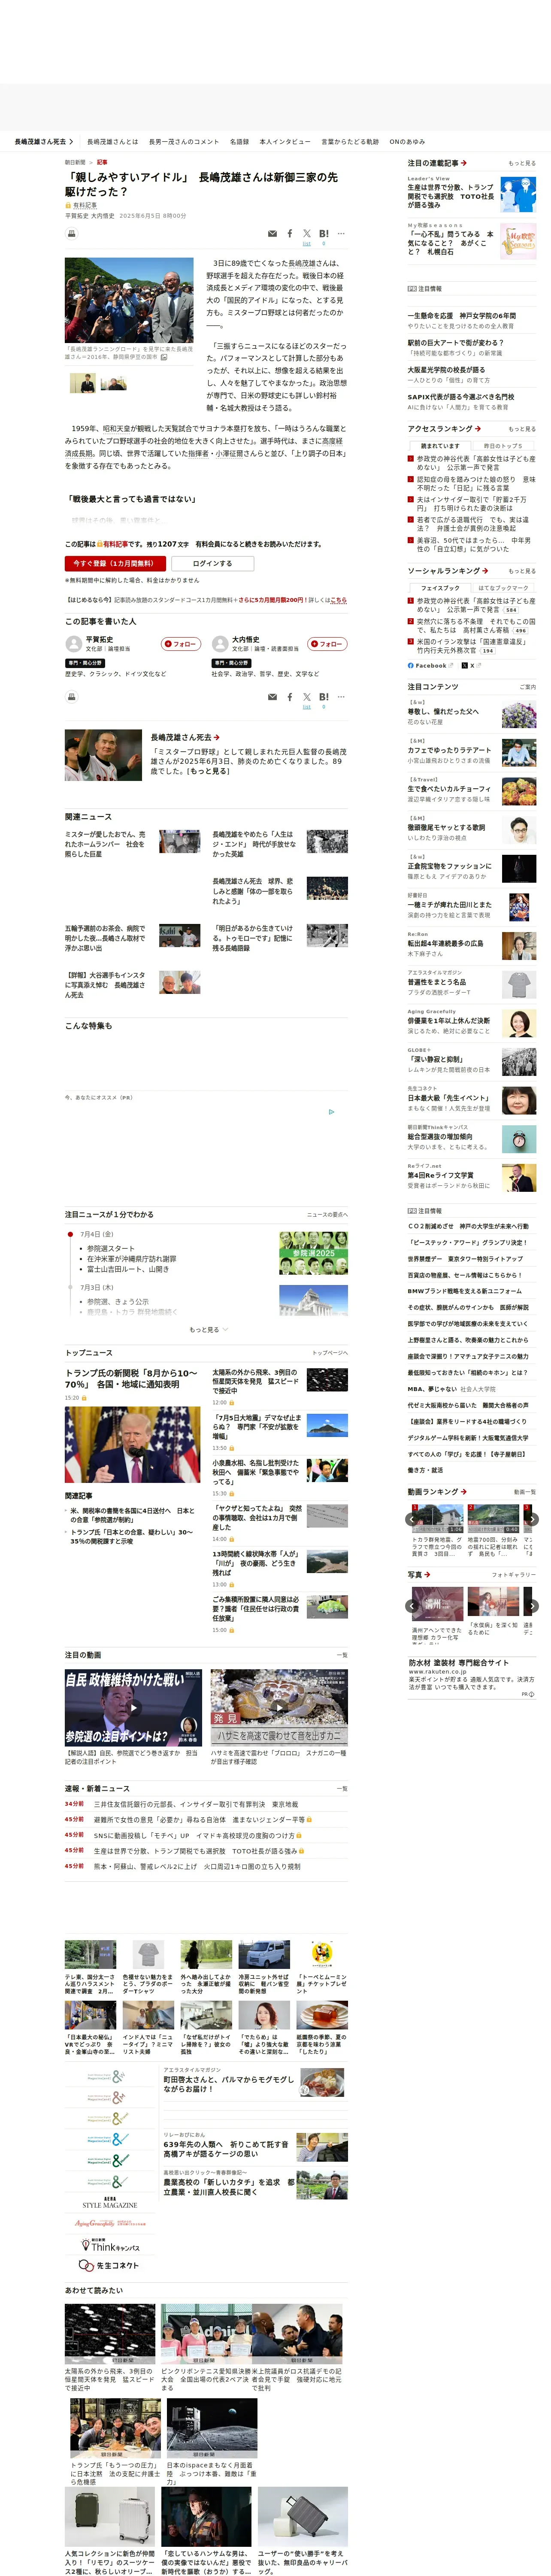Share on X via icon under the headline

(x=307, y=234)
